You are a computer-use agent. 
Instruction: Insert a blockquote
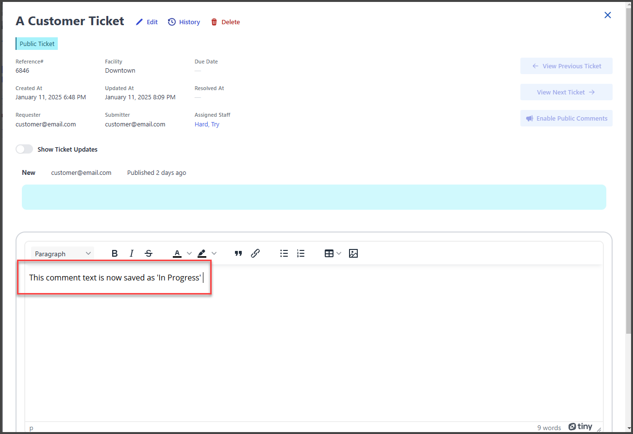tap(238, 253)
